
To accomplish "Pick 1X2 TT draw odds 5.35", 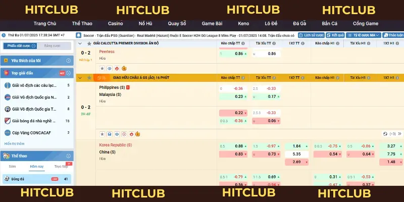I will coord(296,154).
